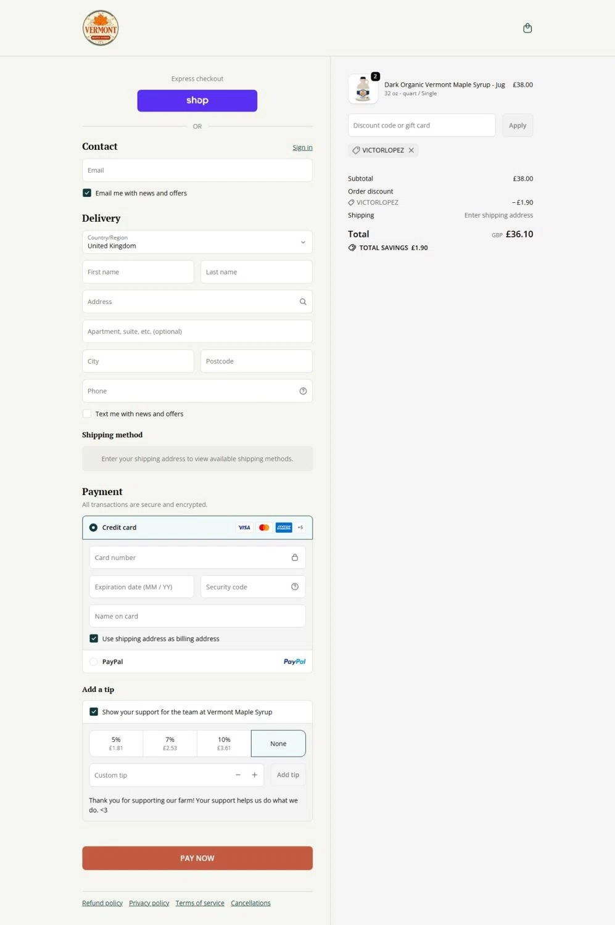Focus the Last name field
The image size is (615, 925).
click(257, 272)
